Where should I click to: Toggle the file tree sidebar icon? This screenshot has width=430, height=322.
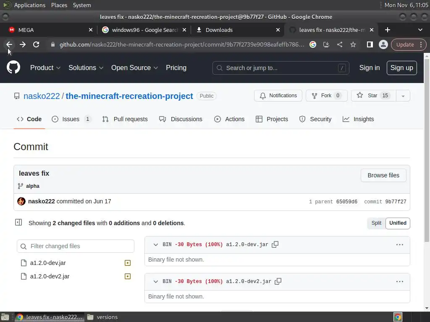coord(18,223)
